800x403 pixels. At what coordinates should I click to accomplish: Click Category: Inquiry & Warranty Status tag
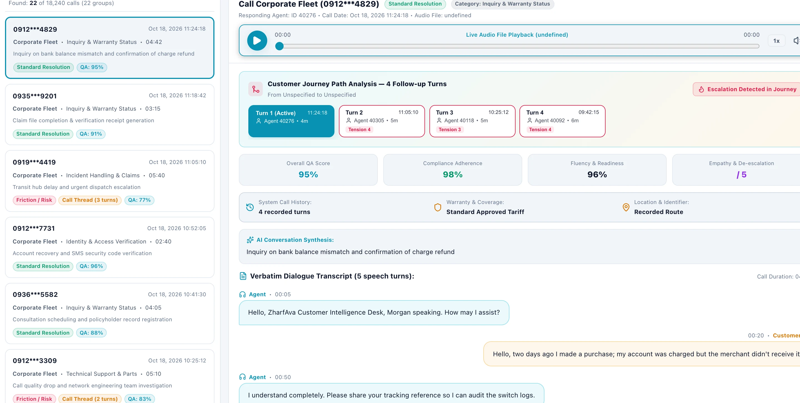tap(502, 4)
